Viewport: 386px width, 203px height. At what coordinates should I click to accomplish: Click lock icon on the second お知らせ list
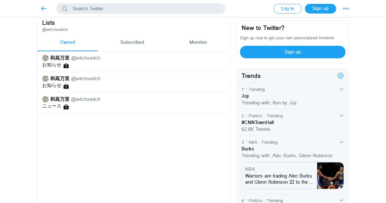tap(66, 86)
